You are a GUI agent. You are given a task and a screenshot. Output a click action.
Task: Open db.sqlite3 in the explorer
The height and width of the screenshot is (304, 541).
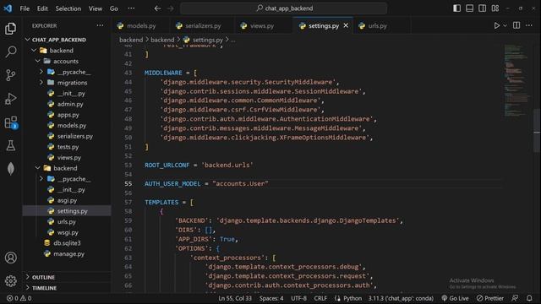[67, 243]
